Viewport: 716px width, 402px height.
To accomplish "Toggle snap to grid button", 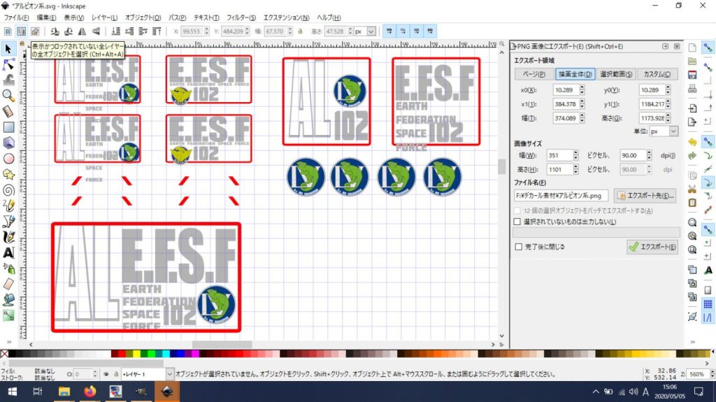I will click(708, 304).
